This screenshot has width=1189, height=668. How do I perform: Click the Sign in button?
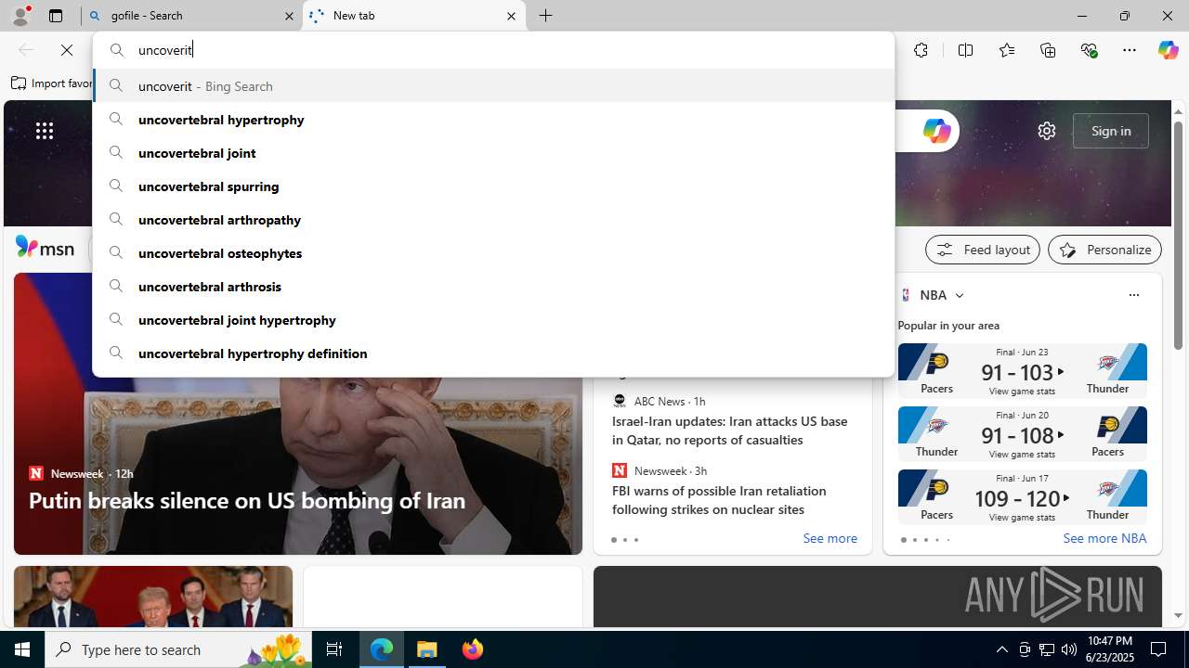(1111, 131)
